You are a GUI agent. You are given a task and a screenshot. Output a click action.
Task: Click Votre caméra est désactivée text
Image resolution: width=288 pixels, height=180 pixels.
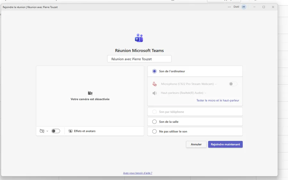click(x=90, y=99)
